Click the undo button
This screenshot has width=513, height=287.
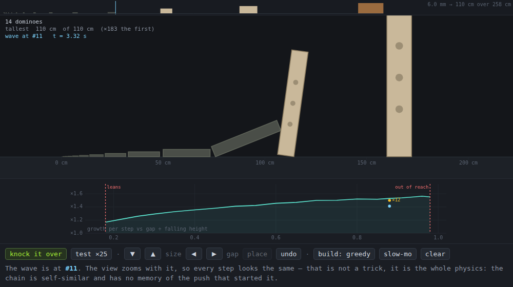point(288,254)
